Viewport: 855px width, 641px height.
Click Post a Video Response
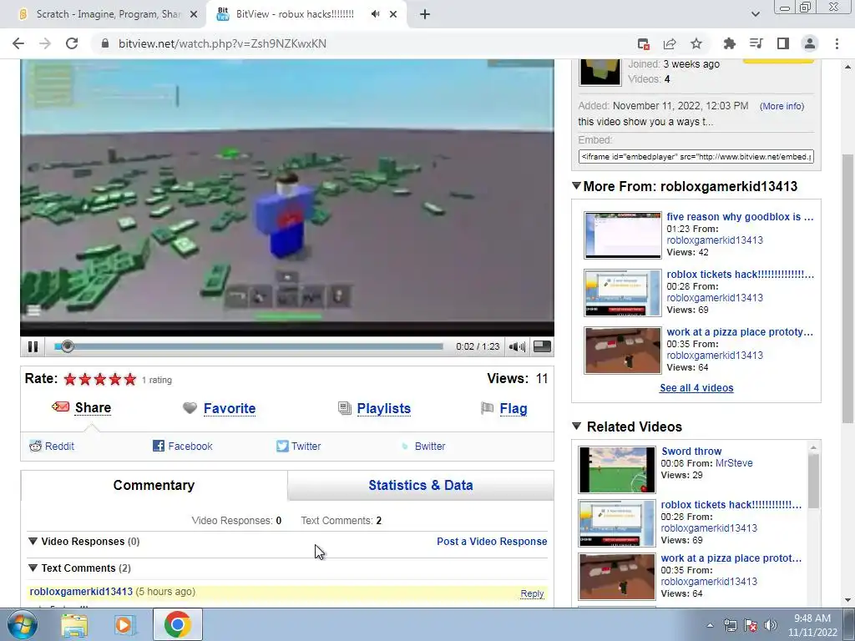click(x=492, y=541)
